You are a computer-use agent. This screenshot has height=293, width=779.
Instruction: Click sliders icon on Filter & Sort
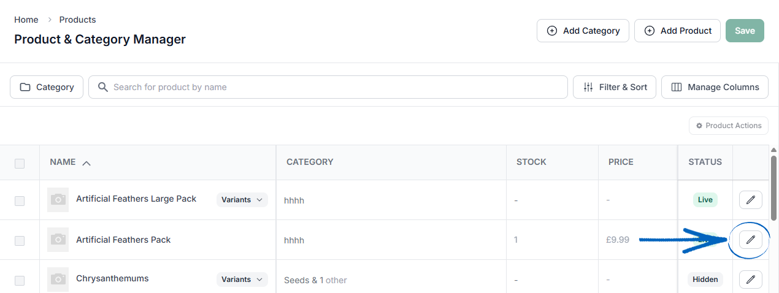[588, 87]
